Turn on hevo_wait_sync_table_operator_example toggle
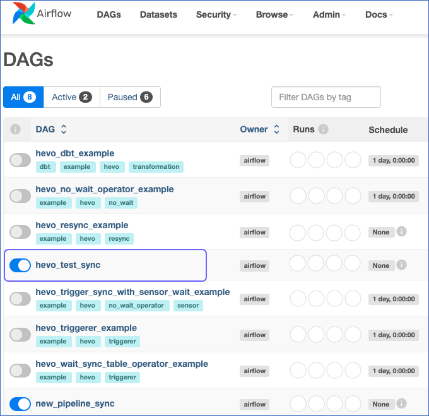The image size is (429, 416). [20, 371]
